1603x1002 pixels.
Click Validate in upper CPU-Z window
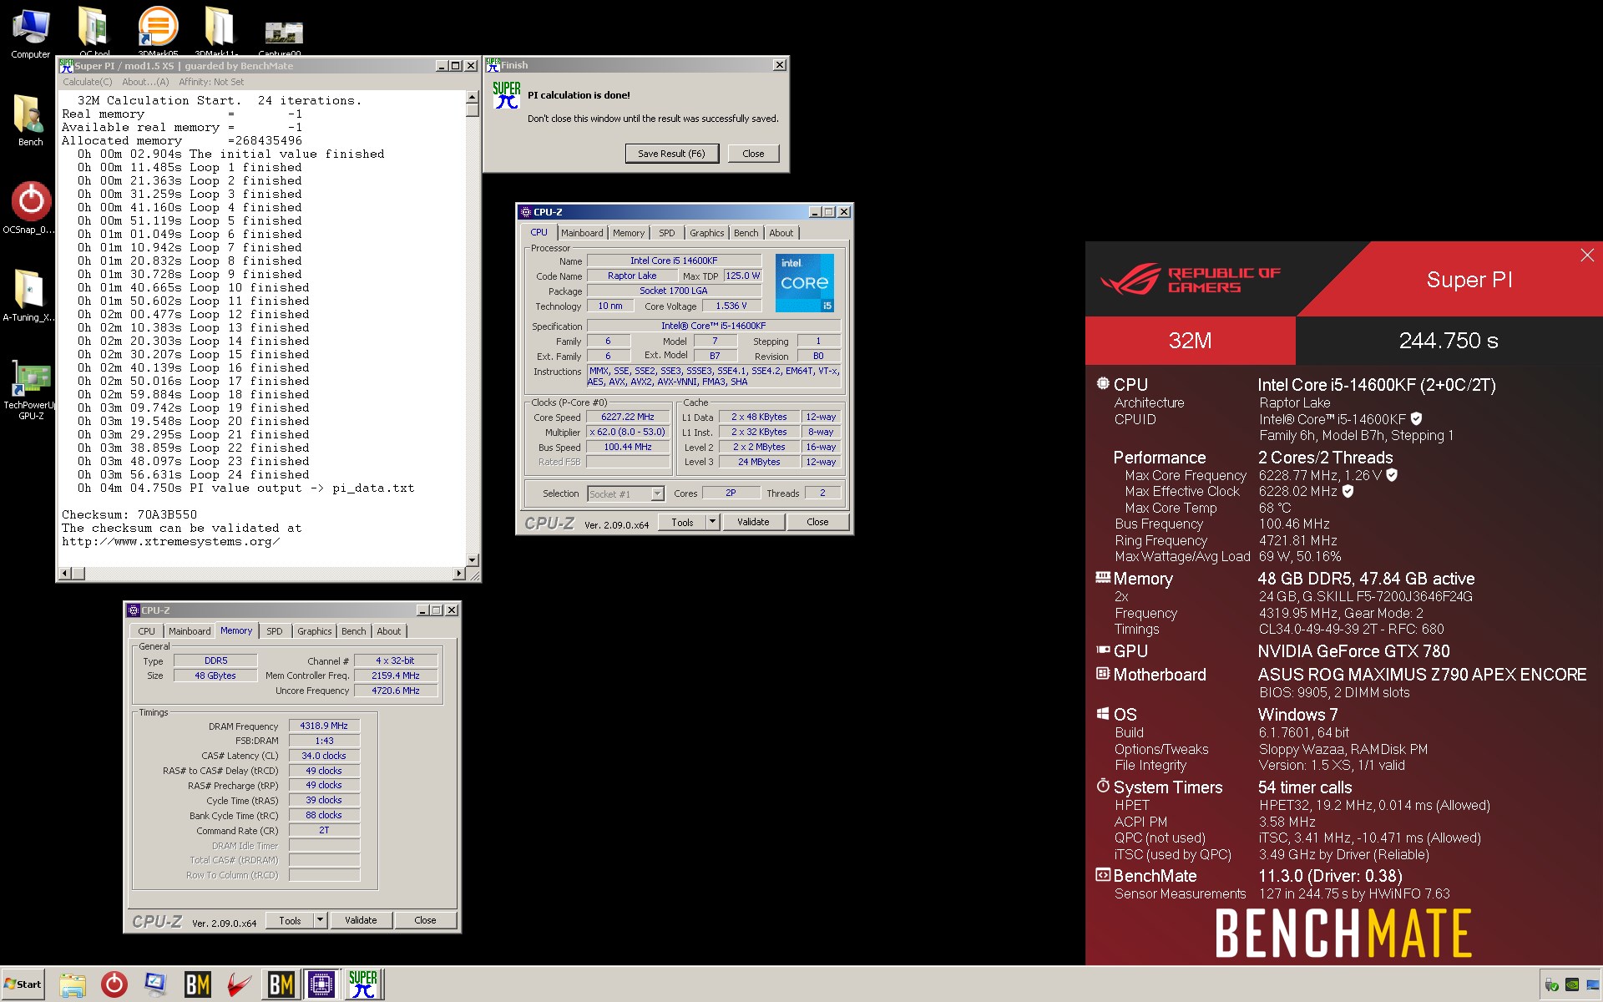(753, 522)
